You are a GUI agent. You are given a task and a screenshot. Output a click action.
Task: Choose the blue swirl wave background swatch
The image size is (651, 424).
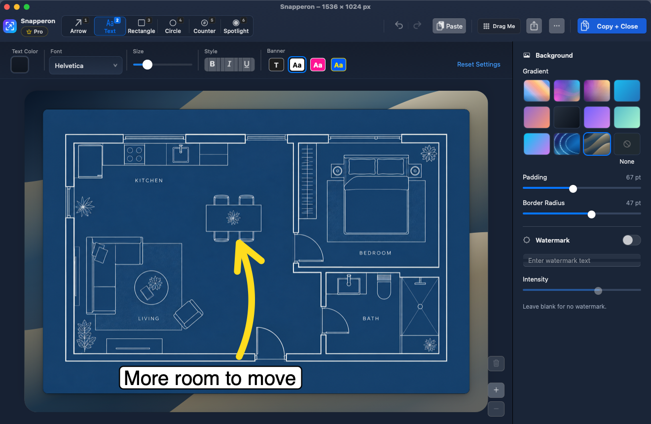tap(567, 144)
